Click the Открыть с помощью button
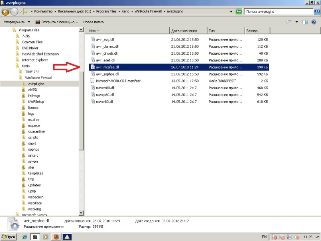The image size is (321, 241). point(58,22)
